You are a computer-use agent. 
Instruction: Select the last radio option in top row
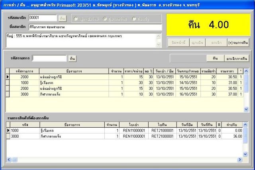click(x=134, y=18)
